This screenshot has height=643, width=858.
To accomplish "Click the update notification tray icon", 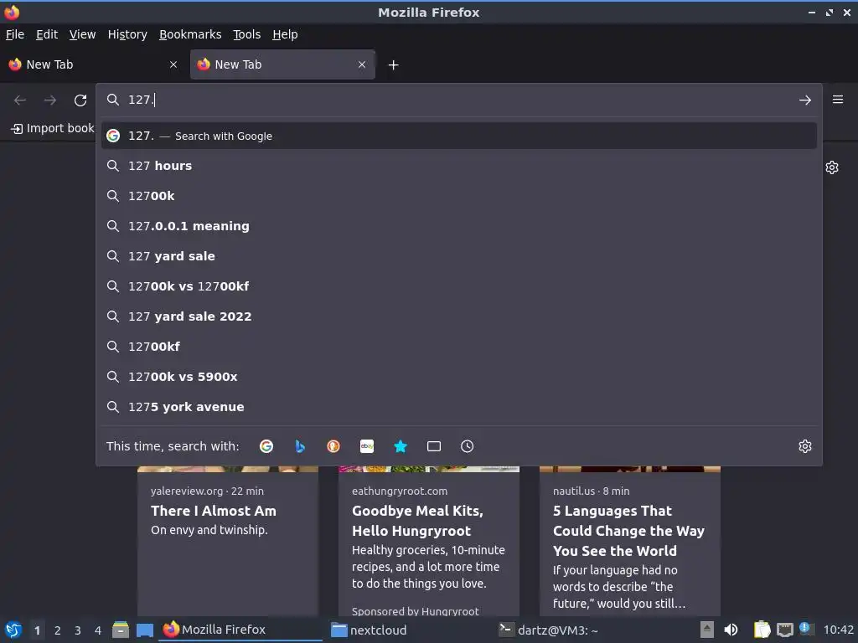I will tap(805, 628).
